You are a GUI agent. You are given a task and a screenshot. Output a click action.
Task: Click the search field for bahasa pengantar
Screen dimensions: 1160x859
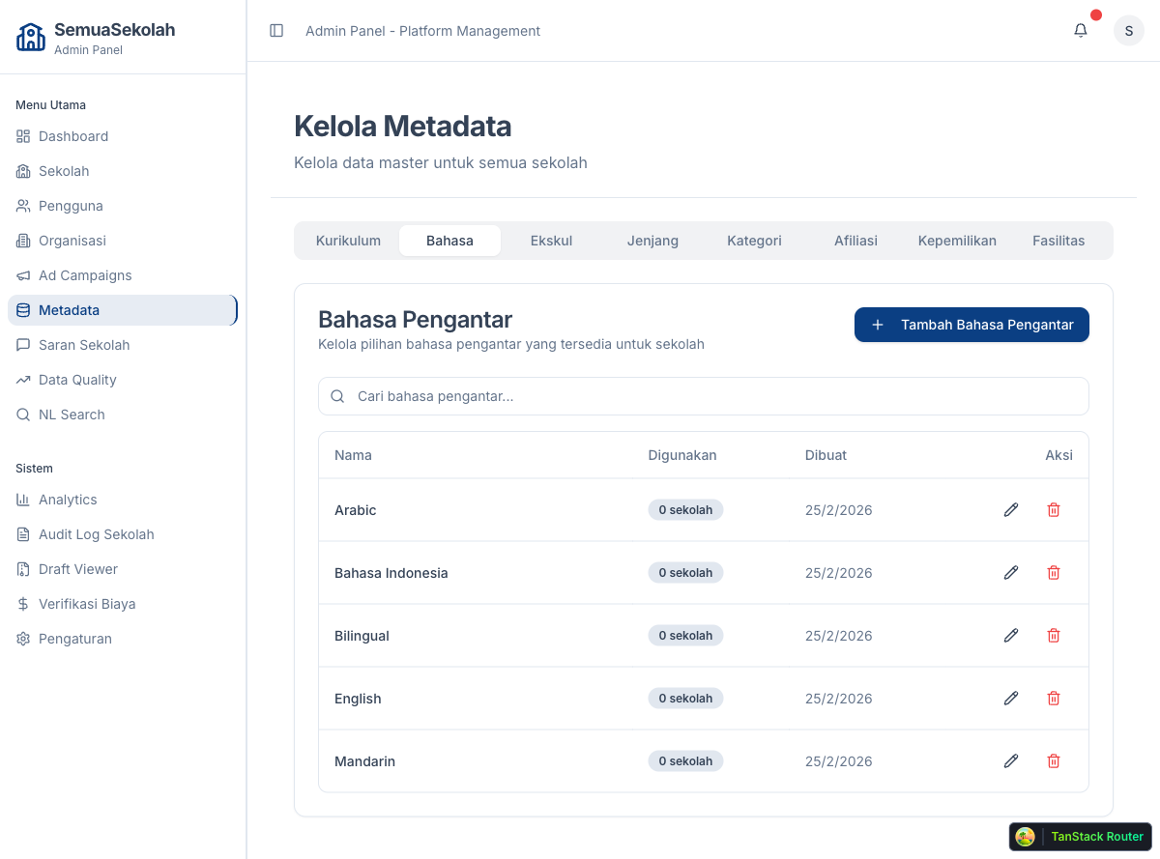pyautogui.click(x=703, y=396)
